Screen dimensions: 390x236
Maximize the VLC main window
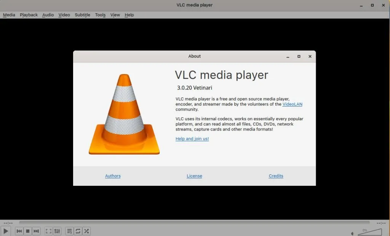click(x=372, y=5)
